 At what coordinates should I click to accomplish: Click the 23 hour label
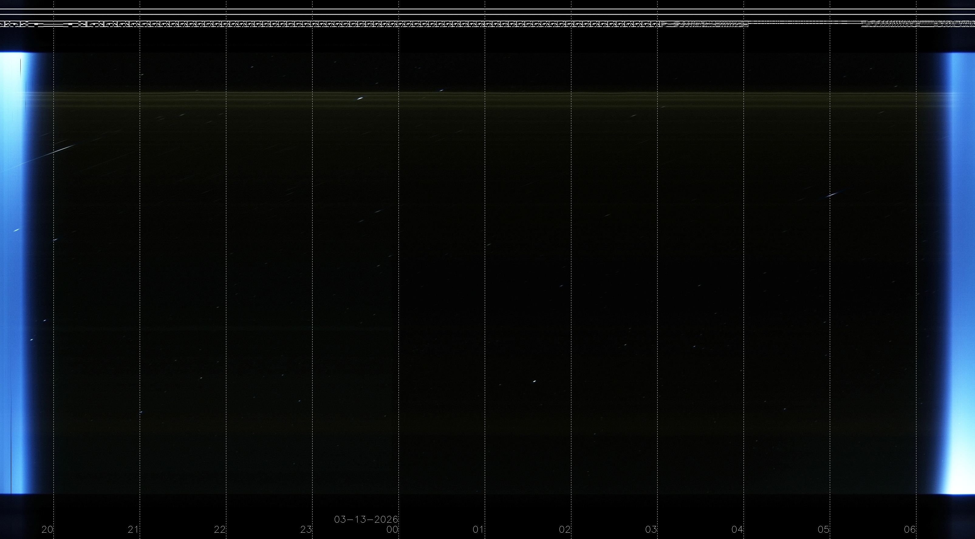click(x=306, y=529)
